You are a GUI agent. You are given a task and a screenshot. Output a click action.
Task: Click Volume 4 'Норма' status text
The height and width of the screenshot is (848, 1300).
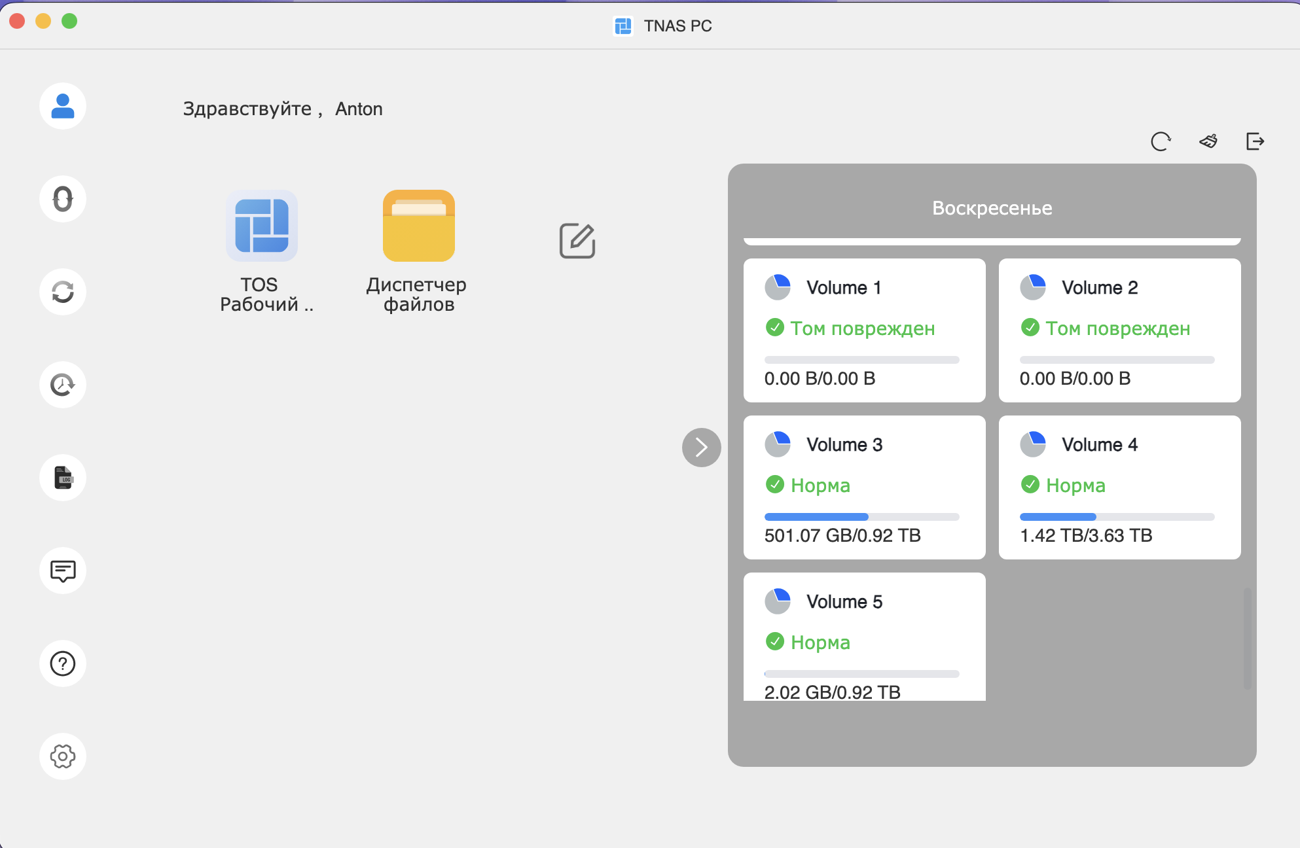(1075, 486)
